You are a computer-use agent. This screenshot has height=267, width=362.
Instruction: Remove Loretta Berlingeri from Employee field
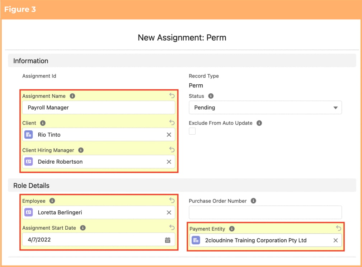coord(169,212)
